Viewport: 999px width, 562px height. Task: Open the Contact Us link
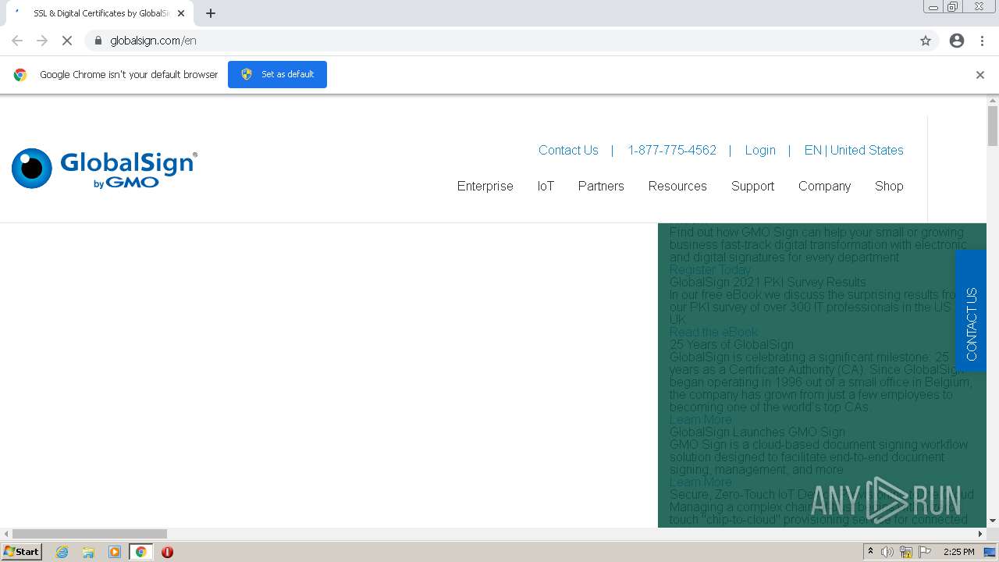click(568, 150)
